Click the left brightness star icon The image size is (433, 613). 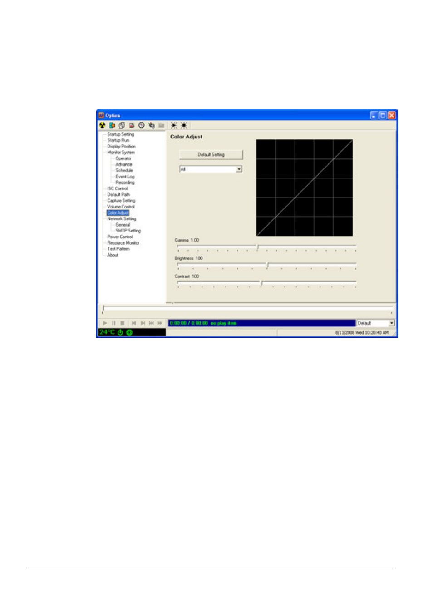[174, 125]
